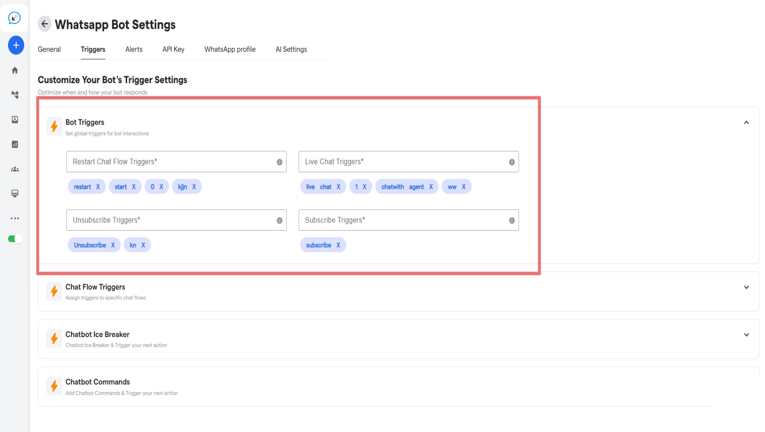
Task: Expand the Chat Flow Triggers section
Action: tap(746, 287)
